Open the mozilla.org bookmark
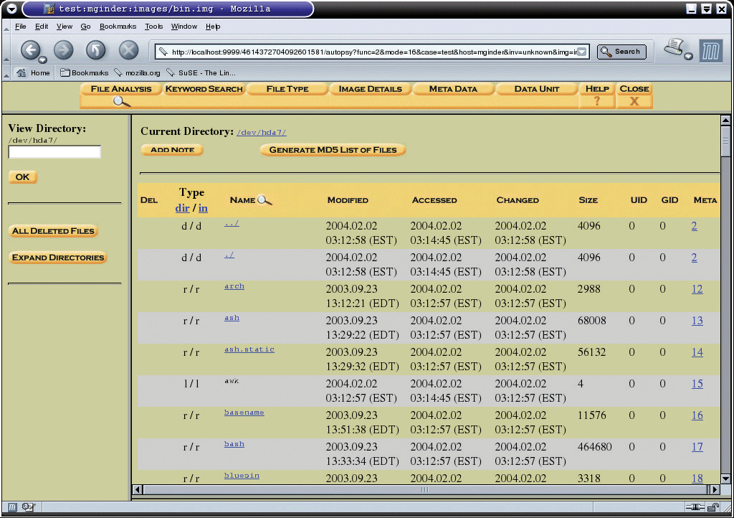This screenshot has width=734, height=518. [x=137, y=72]
